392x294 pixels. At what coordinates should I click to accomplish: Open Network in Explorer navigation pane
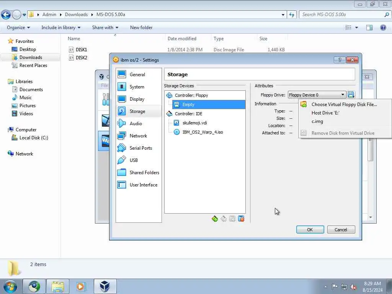24,154
